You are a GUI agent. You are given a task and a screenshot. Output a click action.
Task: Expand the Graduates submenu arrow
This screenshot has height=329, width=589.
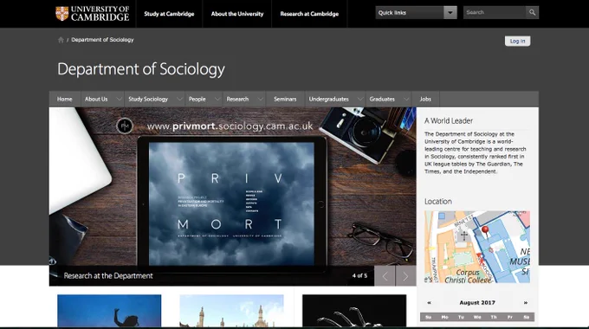click(406, 100)
